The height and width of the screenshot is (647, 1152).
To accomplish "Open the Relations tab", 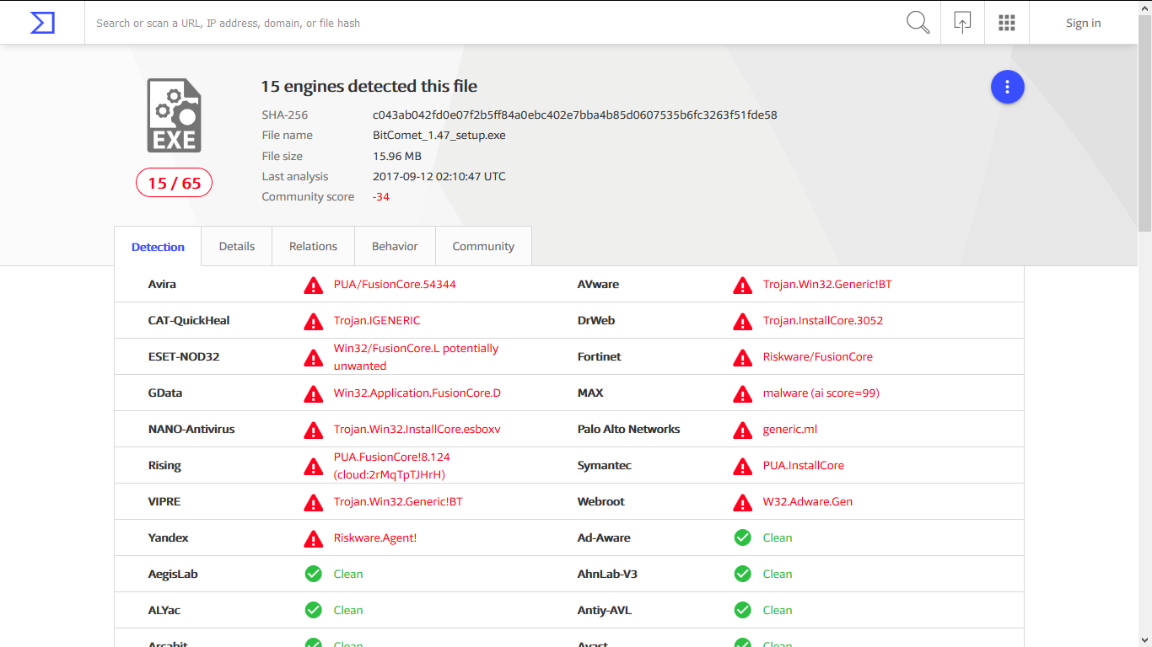I will click(x=313, y=246).
